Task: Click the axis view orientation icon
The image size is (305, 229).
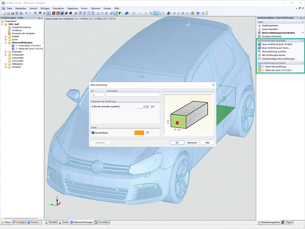Action: point(121,13)
